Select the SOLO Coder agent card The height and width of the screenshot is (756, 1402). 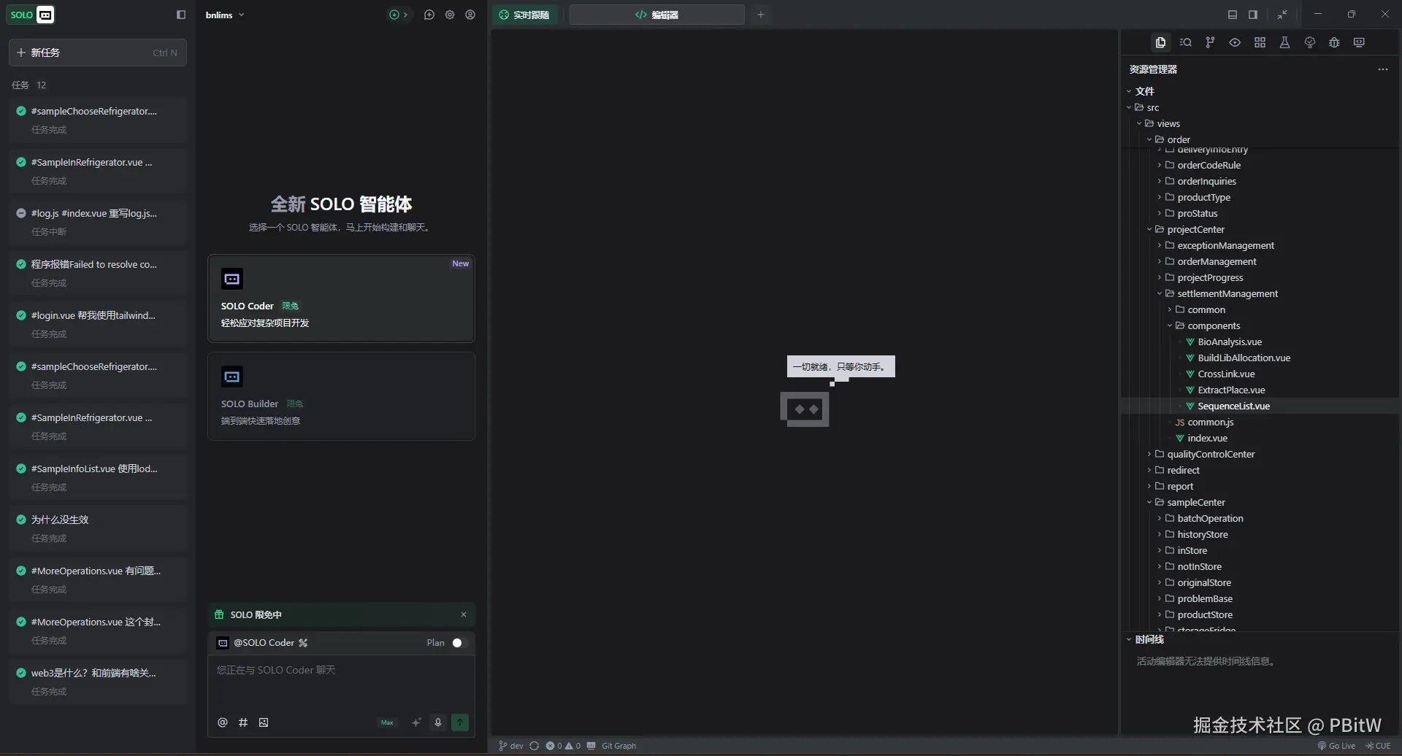[341, 298]
